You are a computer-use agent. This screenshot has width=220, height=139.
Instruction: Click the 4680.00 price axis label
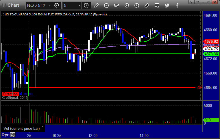coord(210,30)
